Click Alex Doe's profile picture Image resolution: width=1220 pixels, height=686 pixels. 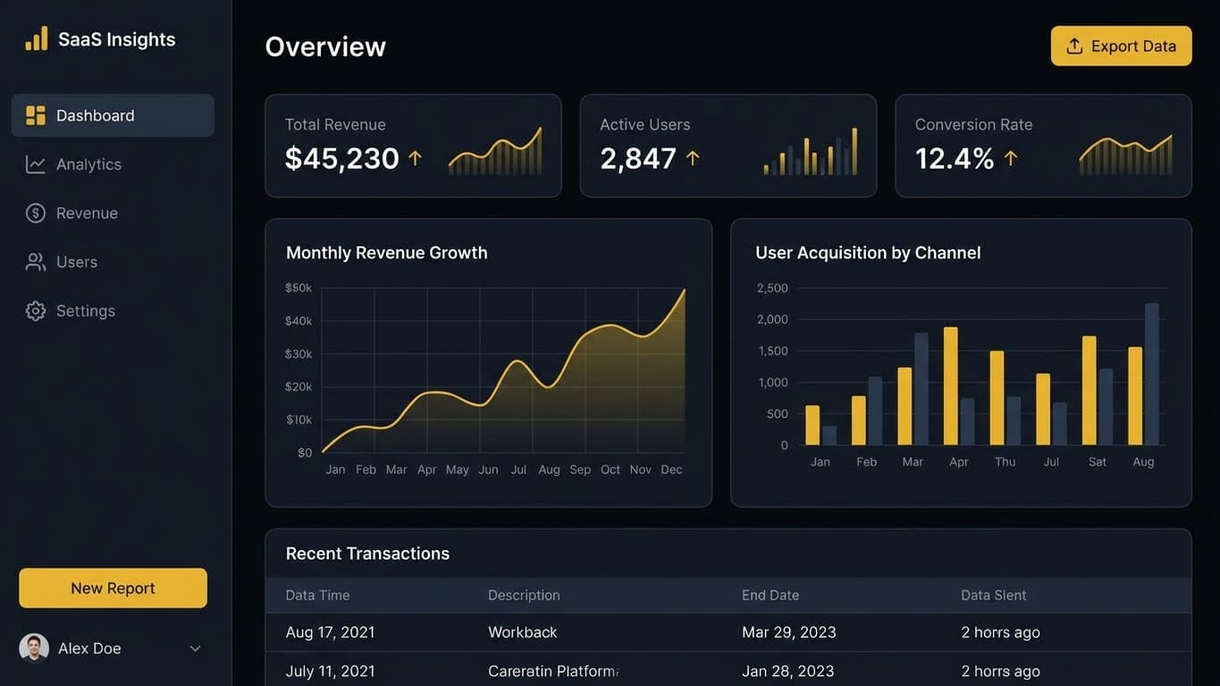34,648
